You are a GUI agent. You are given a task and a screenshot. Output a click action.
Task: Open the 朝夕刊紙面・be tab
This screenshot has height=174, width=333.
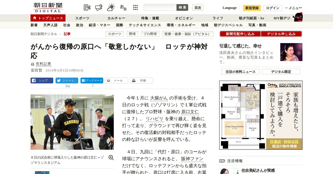252,18
